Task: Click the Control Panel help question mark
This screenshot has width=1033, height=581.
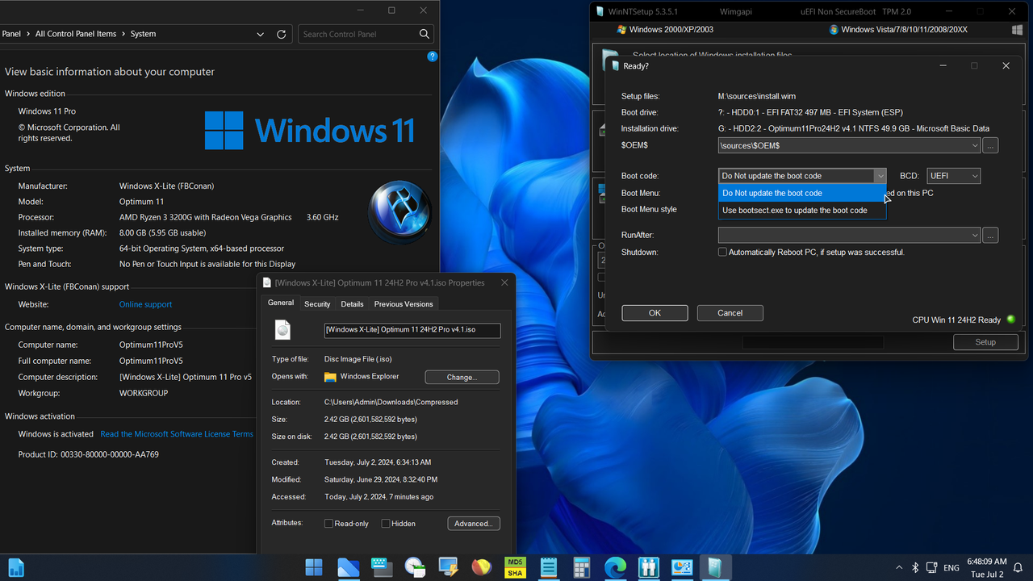Action: (x=432, y=56)
